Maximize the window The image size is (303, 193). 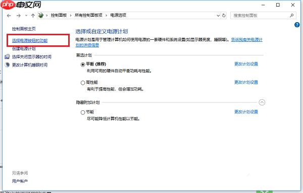tap(278, 5)
